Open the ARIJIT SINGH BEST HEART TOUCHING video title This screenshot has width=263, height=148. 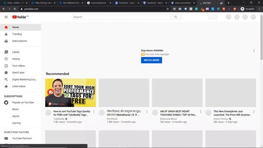(x=178, y=113)
